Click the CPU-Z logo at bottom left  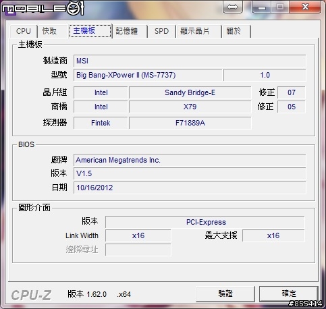tap(31, 295)
